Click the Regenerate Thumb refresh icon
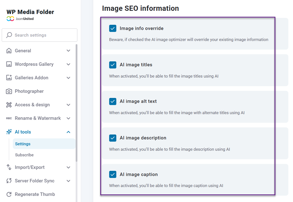 (x=9, y=194)
